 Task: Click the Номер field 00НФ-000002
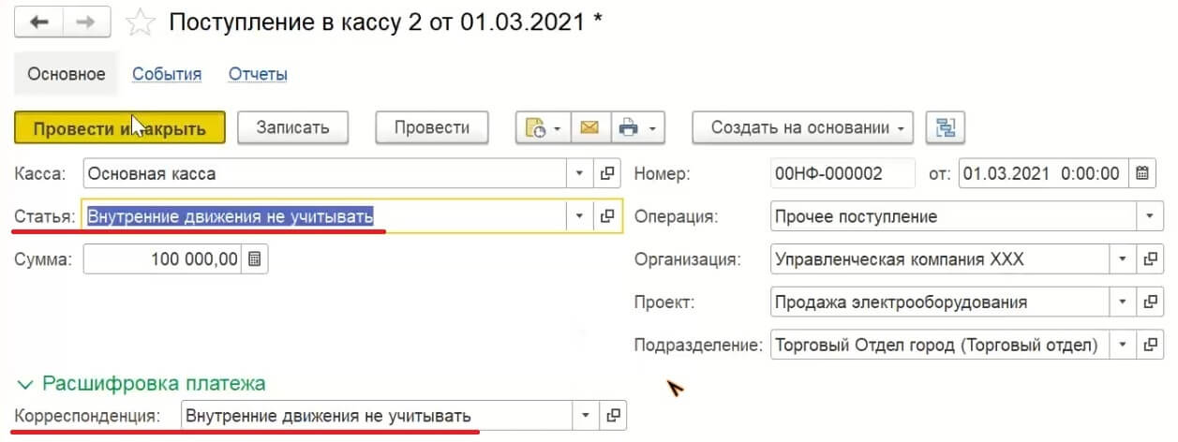[842, 173]
